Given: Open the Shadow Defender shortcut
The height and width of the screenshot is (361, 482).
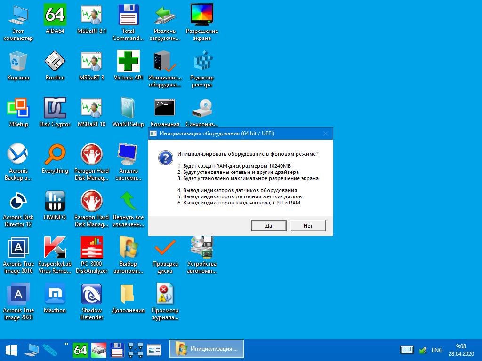Looking at the screenshot, I should (92, 302).
